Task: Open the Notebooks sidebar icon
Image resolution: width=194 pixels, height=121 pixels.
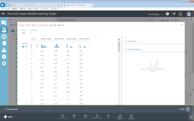Action: [4, 43]
